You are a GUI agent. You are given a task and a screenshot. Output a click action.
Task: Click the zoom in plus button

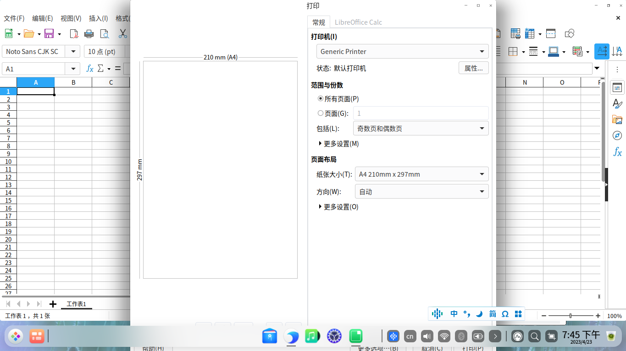pos(598,316)
